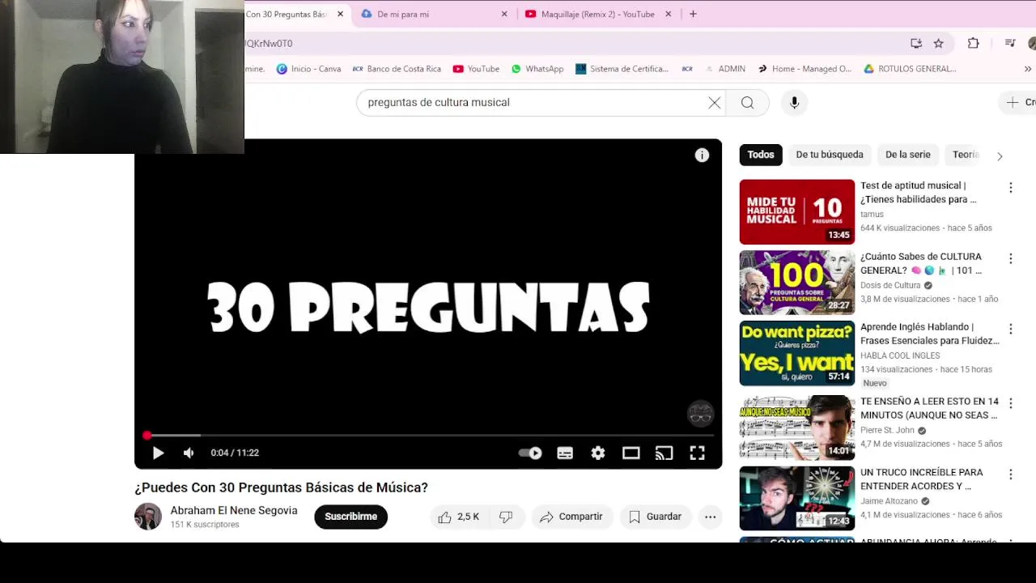Screen dimensions: 1036x583
Task: Show more filter chips with arrow
Action: (x=1000, y=156)
